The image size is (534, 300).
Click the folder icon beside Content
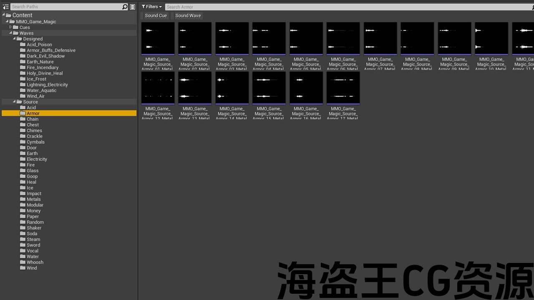point(8,15)
